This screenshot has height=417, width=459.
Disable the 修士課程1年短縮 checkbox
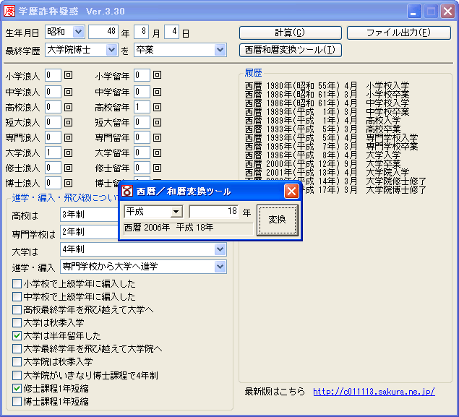coord(17,388)
